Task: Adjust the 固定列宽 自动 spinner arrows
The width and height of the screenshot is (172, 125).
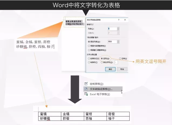Action: [x=118, y=41]
